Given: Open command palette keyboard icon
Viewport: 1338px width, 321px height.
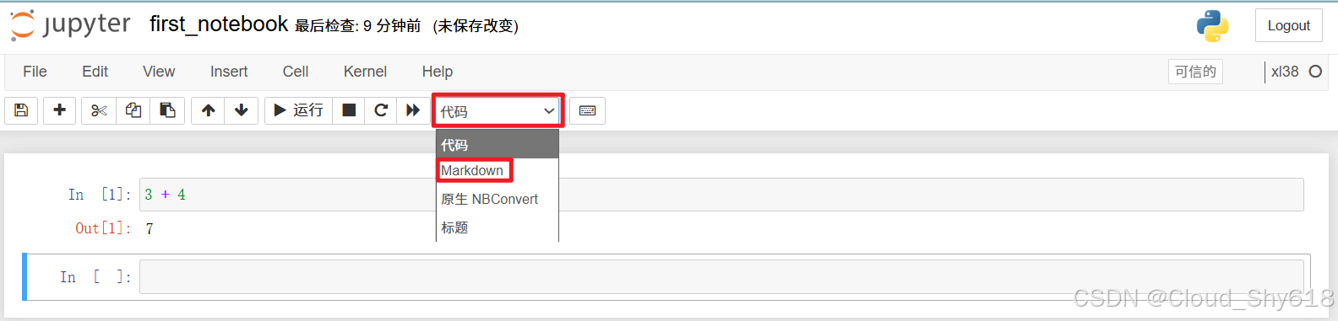Looking at the screenshot, I should (x=587, y=110).
